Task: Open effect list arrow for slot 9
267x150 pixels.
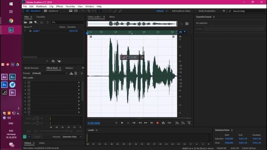Action: pyautogui.click(x=79, y=112)
